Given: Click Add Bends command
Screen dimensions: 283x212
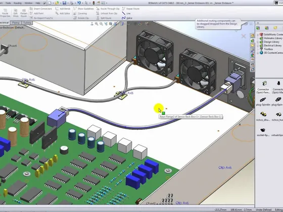Looking at the screenshot, I should tap(63, 9).
